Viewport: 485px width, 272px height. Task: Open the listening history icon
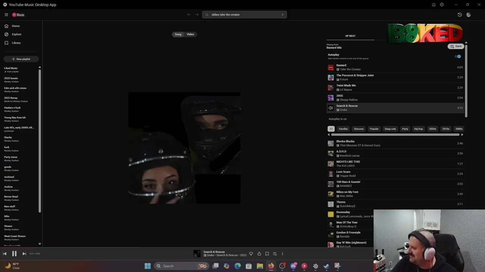click(460, 15)
